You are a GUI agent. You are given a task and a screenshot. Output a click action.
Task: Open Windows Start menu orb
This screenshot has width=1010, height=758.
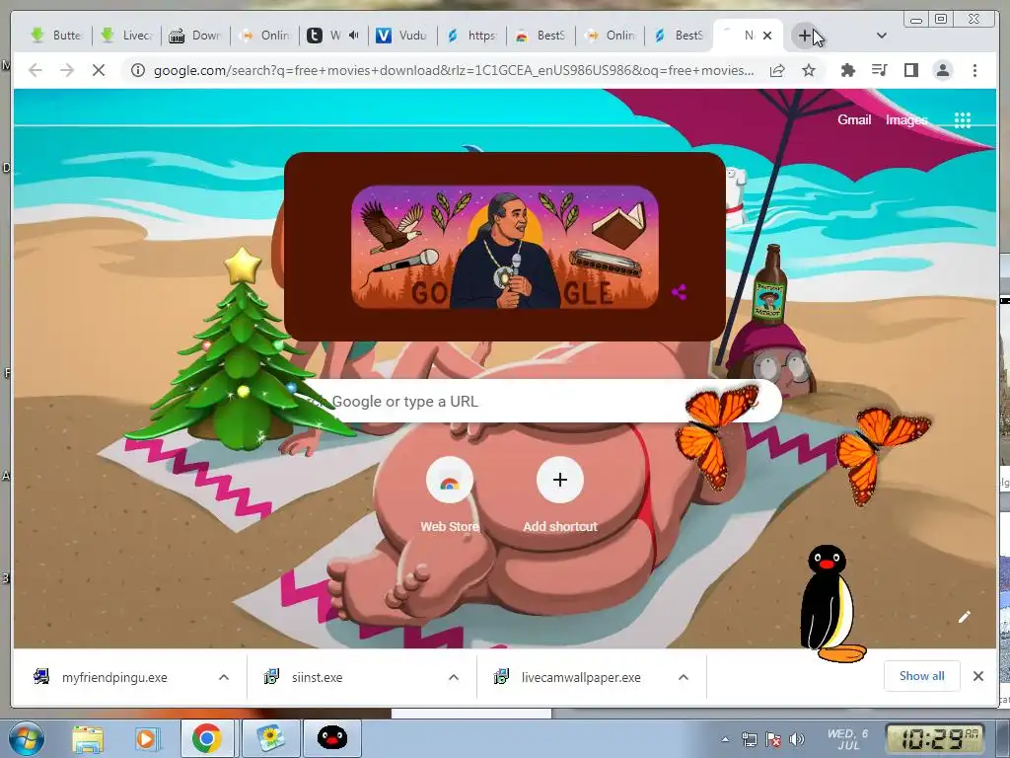(27, 738)
